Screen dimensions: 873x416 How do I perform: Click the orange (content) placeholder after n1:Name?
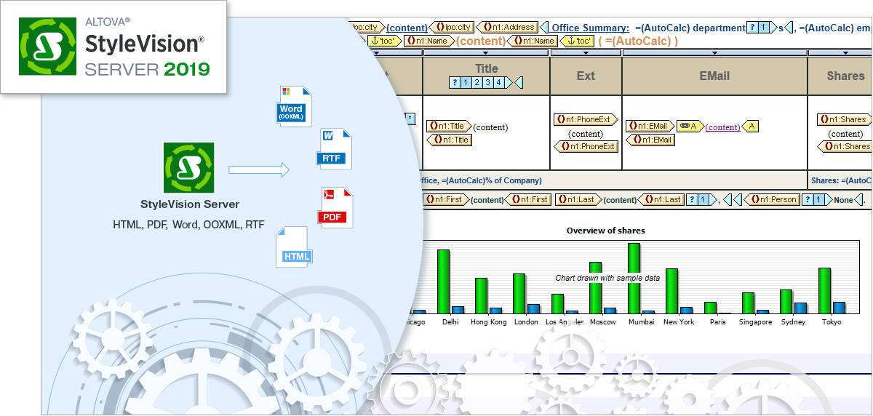[480, 41]
